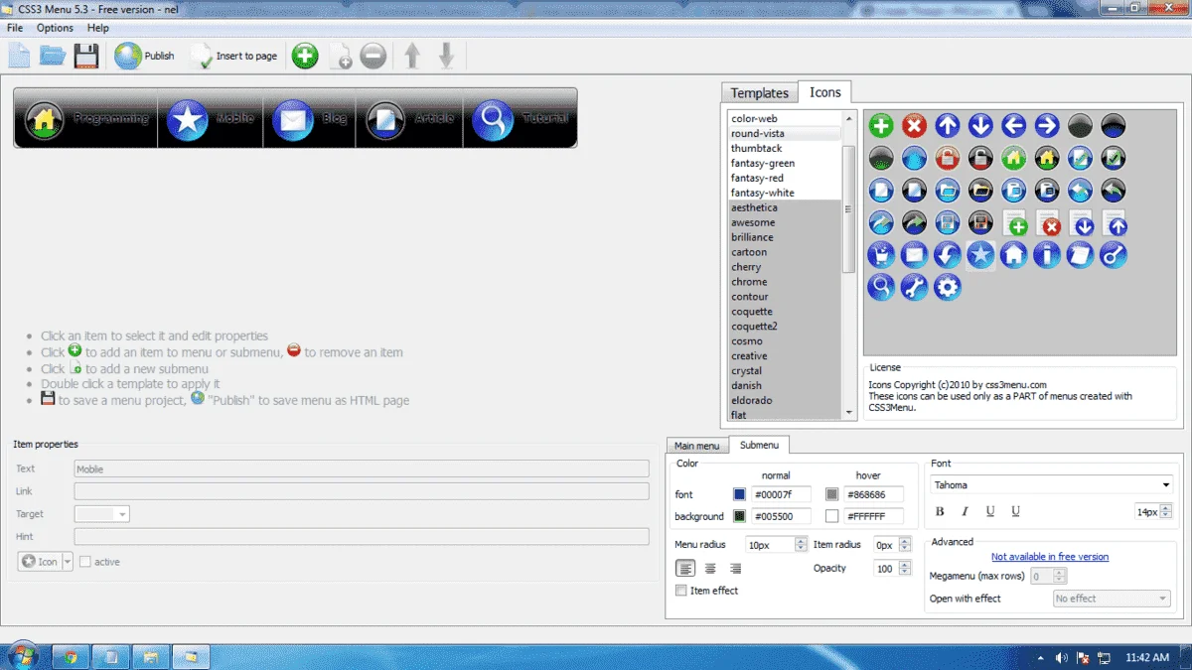Screen dimensions: 1192x670
Task: Select the Submenu tab
Action: 759,445
